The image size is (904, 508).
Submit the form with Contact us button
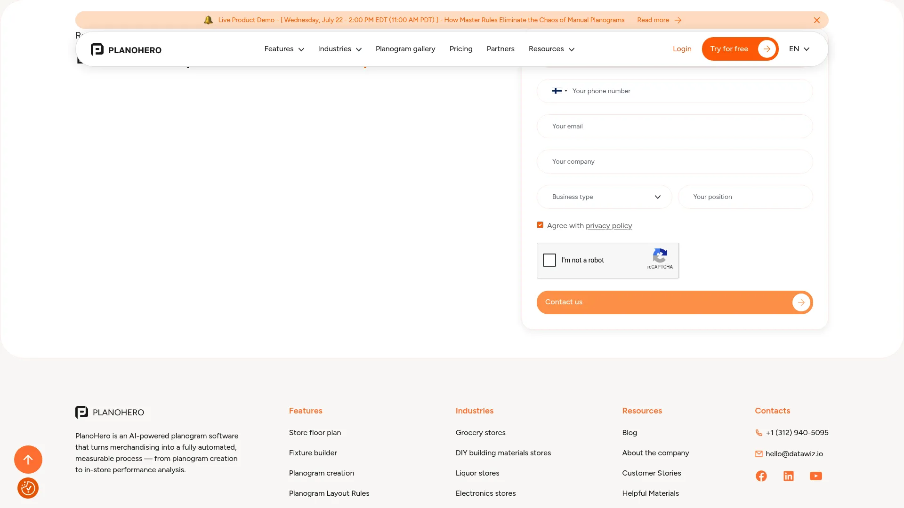(675, 302)
